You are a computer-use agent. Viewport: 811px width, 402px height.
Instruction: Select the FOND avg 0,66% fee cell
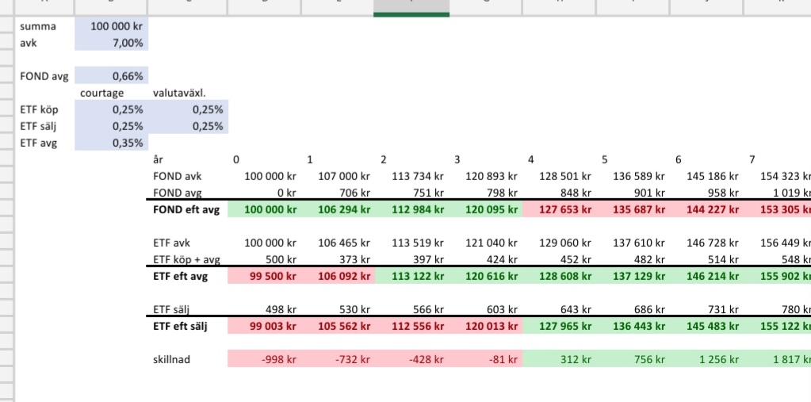click(x=112, y=77)
